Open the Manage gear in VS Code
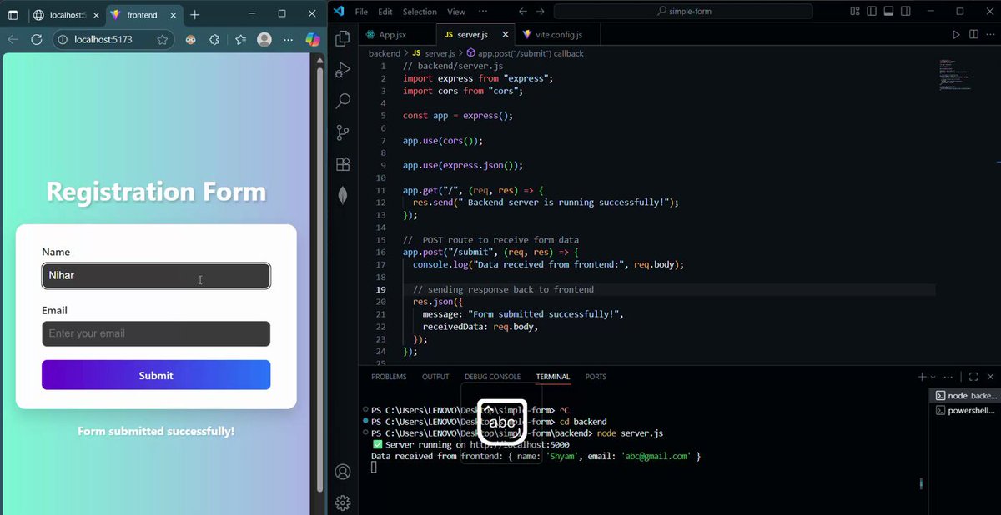 click(342, 502)
